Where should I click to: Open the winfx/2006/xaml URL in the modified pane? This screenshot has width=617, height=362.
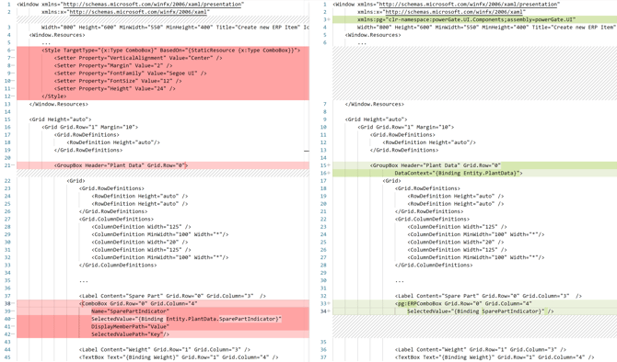pos(455,12)
